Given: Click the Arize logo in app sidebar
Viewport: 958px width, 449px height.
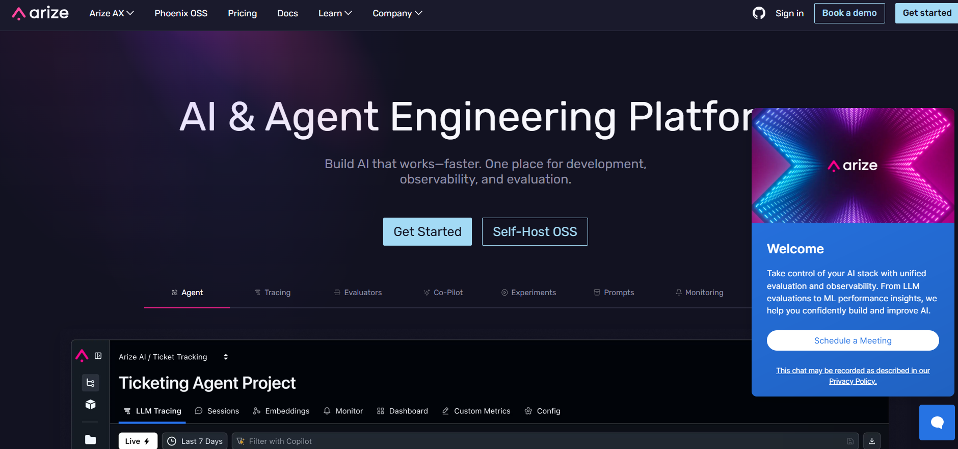Looking at the screenshot, I should (x=82, y=356).
